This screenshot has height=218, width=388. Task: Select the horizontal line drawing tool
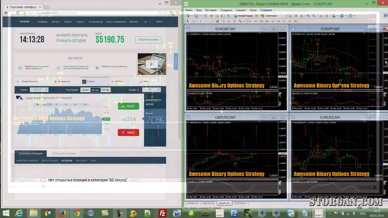(x=206, y=21)
